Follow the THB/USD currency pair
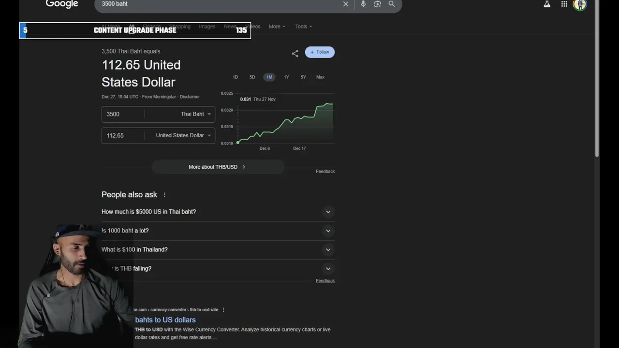This screenshot has height=348, width=619. (320, 52)
